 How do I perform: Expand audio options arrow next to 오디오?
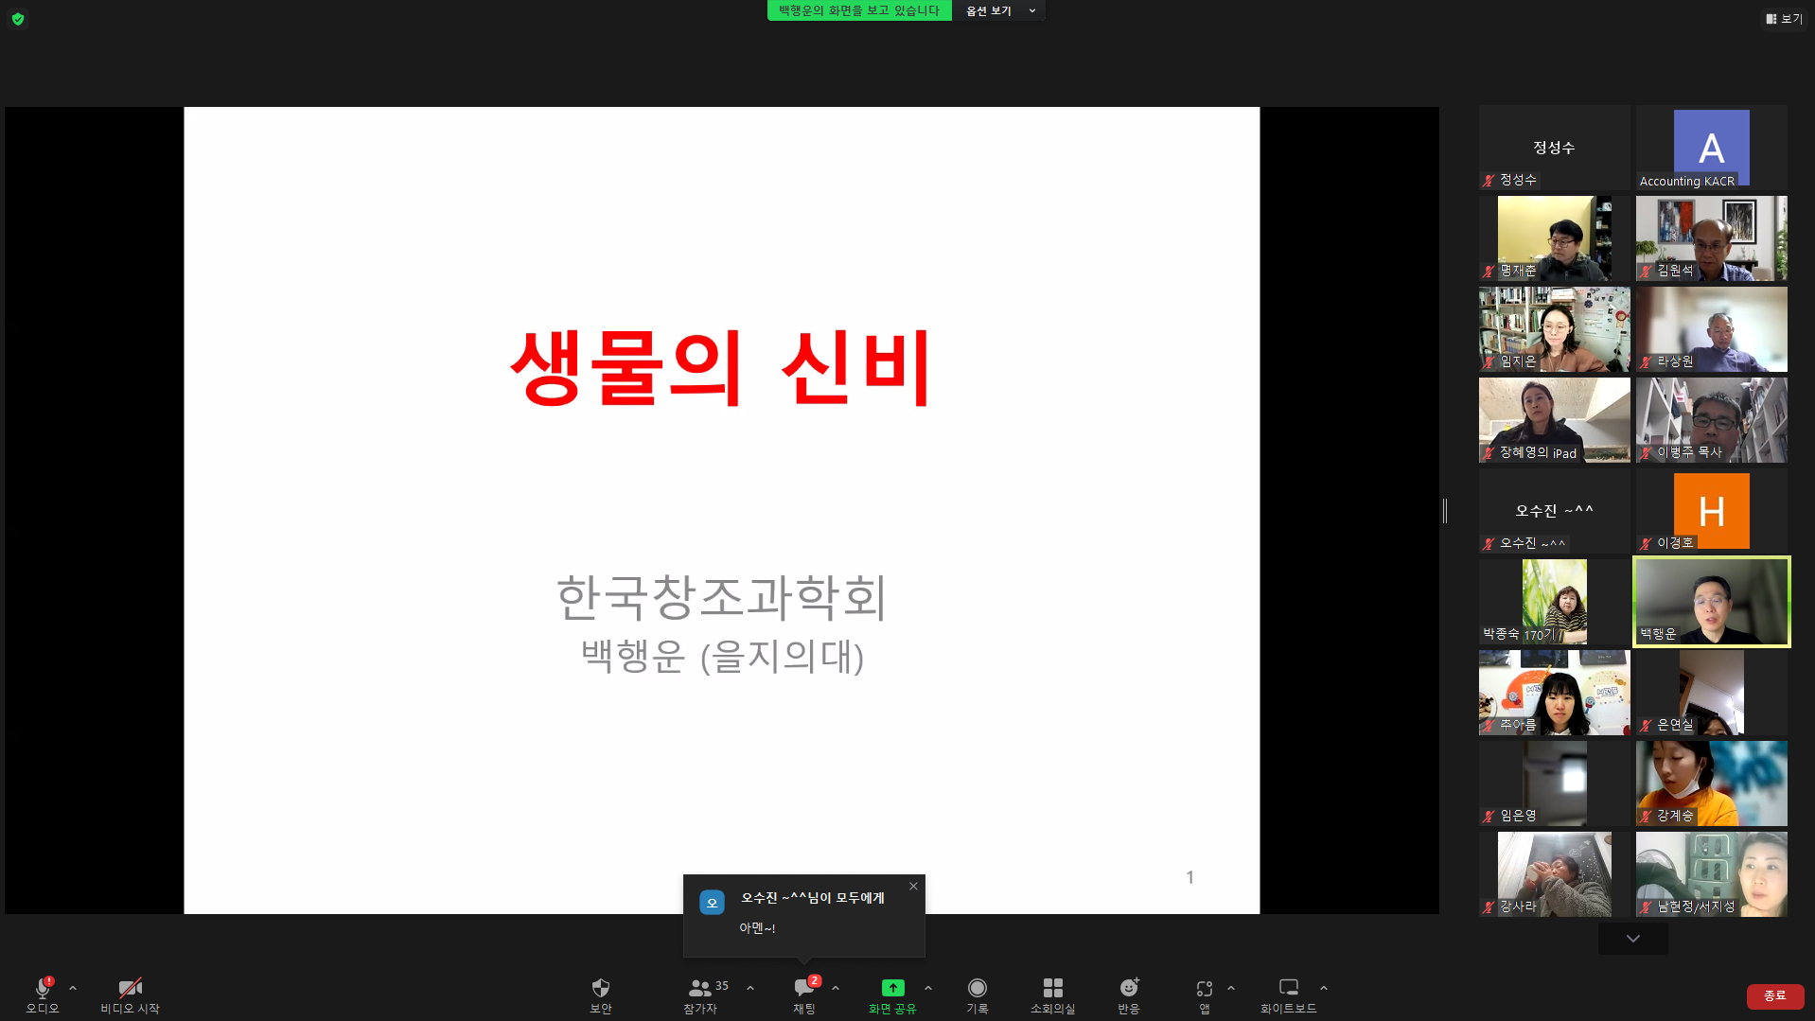click(73, 988)
